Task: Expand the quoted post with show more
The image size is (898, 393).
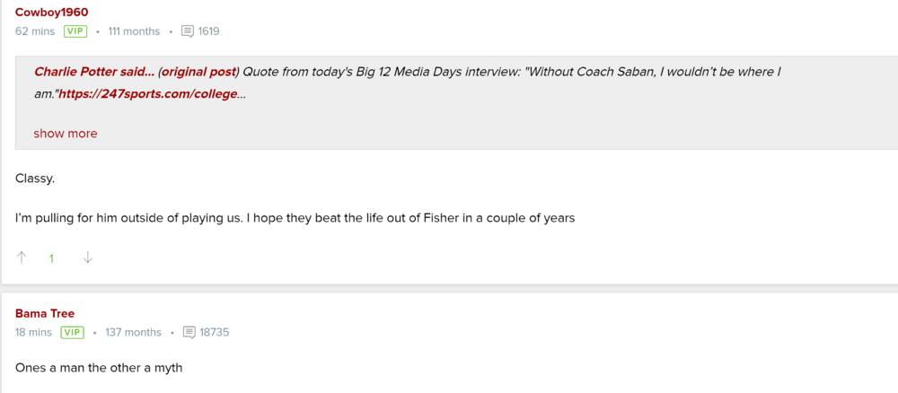Action: pos(66,134)
